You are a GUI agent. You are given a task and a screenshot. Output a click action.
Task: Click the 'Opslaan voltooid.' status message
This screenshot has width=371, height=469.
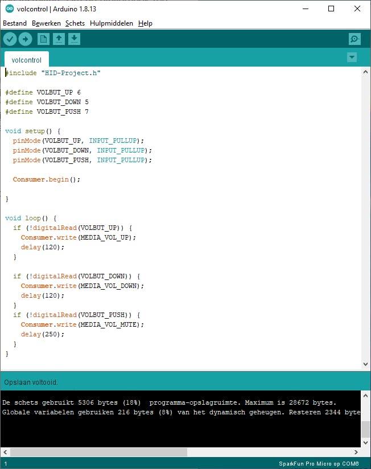pyautogui.click(x=31, y=382)
